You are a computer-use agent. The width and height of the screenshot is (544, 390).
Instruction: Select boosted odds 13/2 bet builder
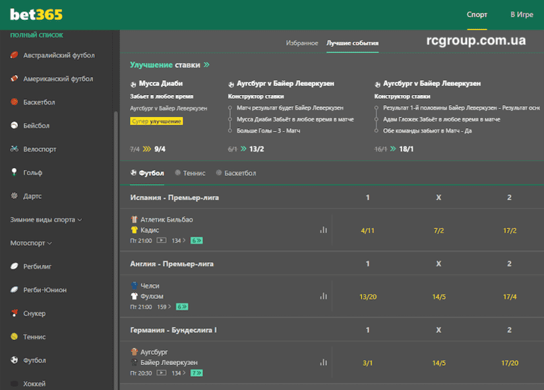257,149
